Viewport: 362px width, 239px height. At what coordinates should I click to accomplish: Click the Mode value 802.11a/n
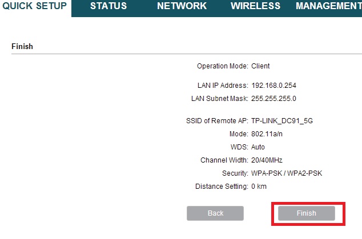click(267, 134)
